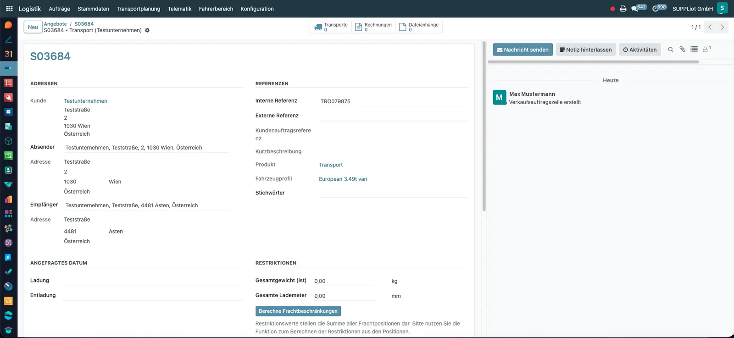Click the list icon in the chatter toolbar

pos(694,49)
